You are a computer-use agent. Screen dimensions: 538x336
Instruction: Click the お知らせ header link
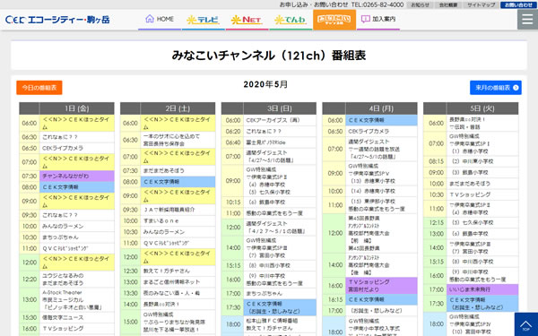point(420,4)
